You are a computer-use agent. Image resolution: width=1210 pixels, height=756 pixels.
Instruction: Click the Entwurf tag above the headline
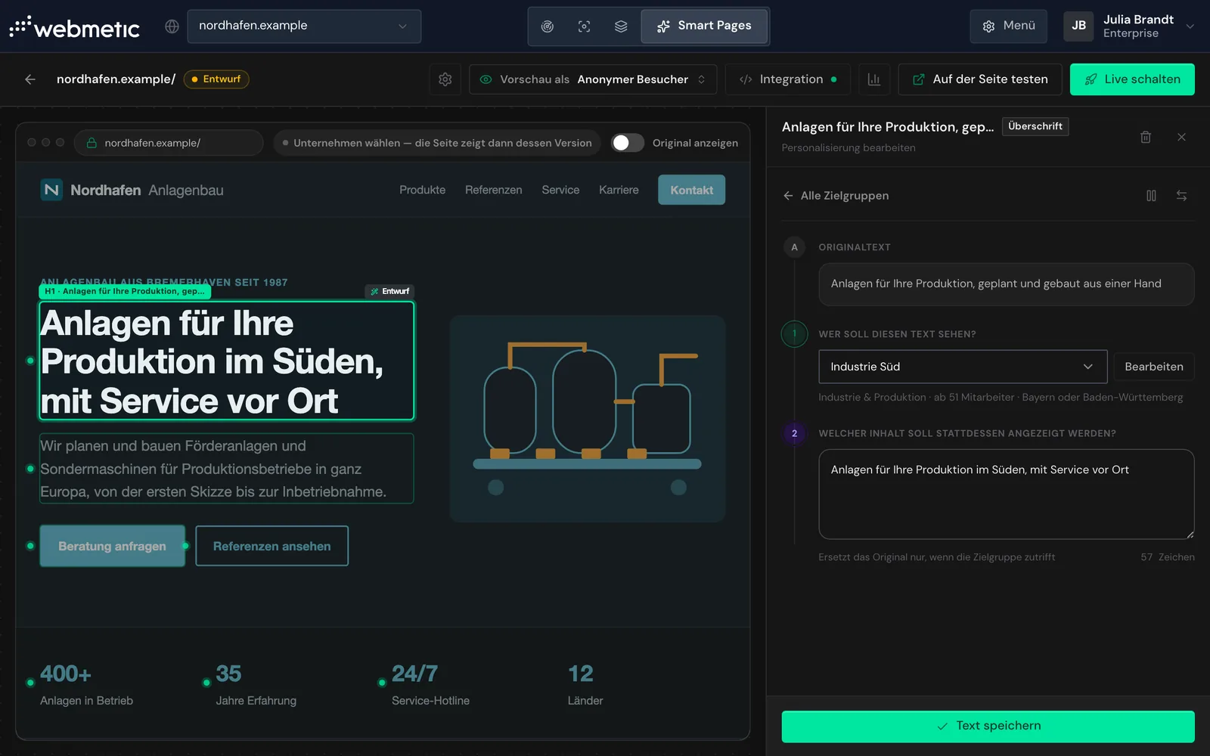[x=390, y=291]
